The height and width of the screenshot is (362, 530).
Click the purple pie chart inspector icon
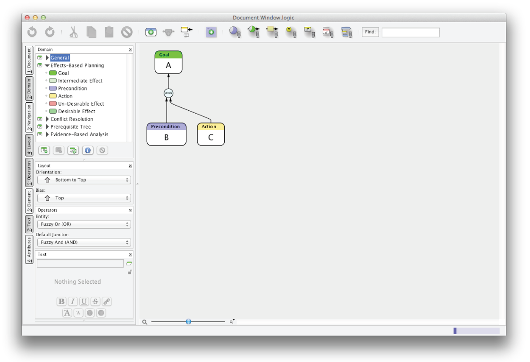pyautogui.click(x=235, y=32)
